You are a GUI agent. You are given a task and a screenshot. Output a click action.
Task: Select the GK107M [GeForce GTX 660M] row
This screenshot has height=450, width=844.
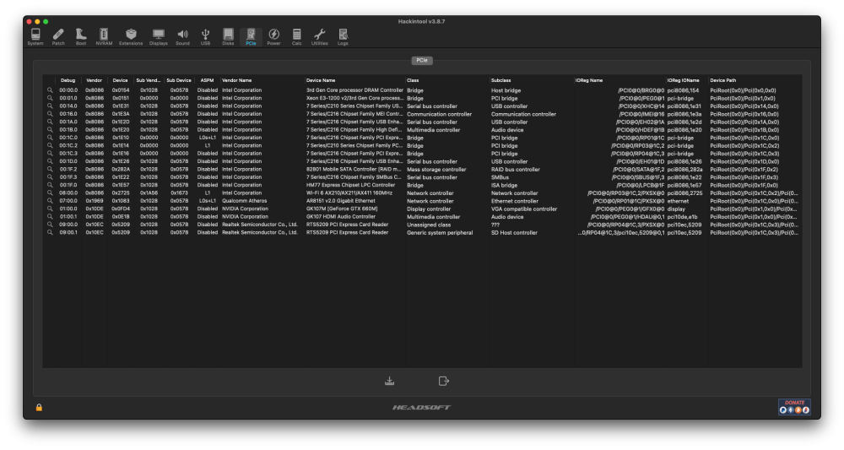[x=422, y=209]
